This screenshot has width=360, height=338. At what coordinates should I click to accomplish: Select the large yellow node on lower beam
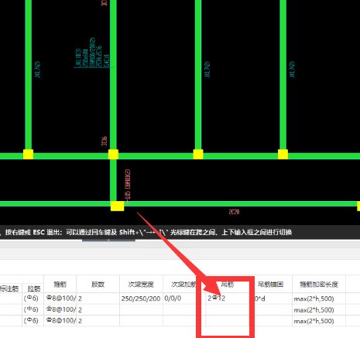click(117, 206)
